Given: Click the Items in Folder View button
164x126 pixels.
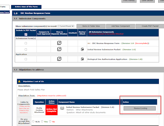Looking at the screenshot, I should (x=91, y=26).
